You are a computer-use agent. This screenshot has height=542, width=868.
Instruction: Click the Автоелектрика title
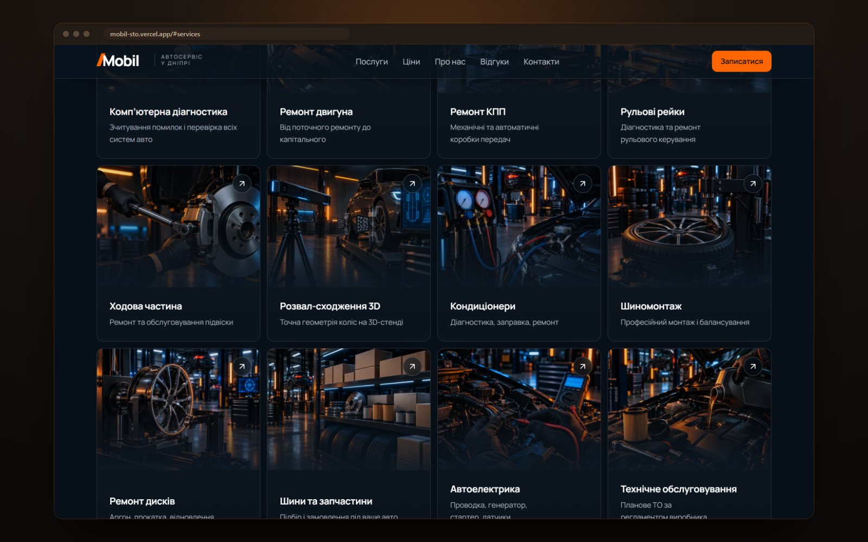(x=485, y=489)
